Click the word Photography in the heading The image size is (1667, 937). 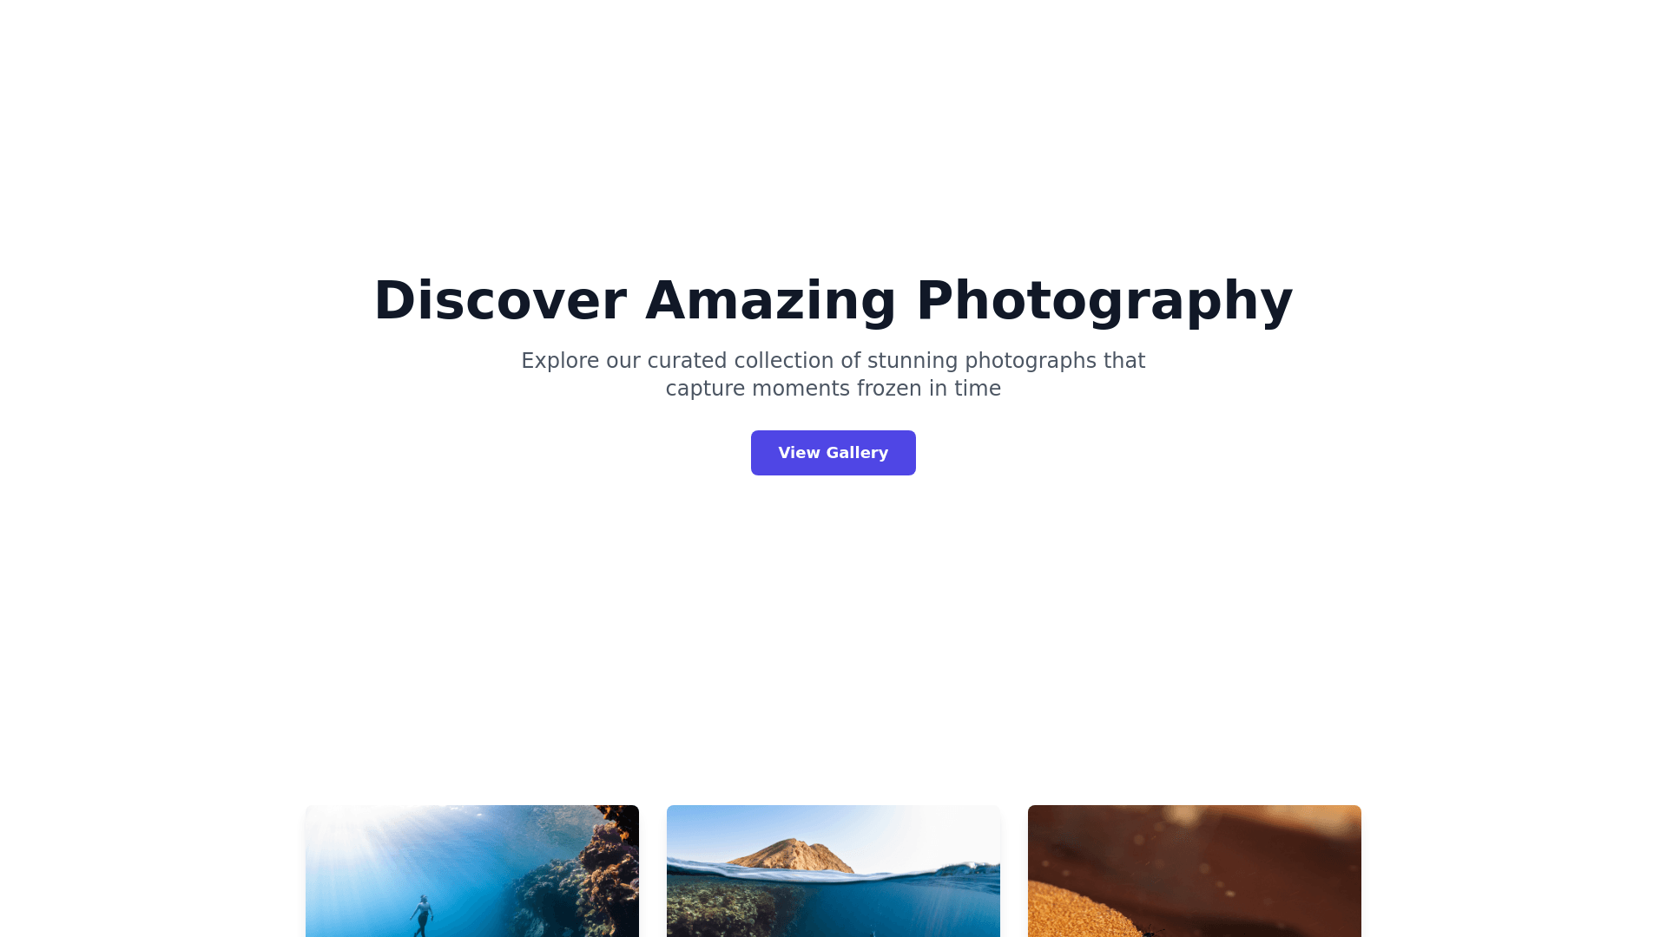(x=1104, y=302)
